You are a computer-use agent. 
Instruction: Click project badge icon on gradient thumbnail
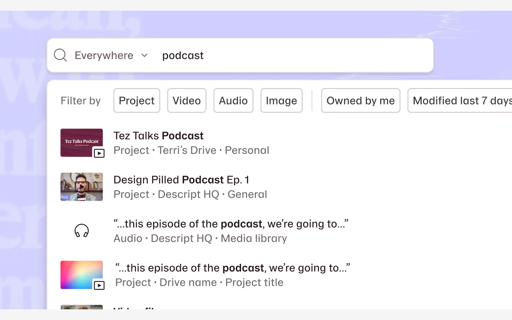click(99, 285)
